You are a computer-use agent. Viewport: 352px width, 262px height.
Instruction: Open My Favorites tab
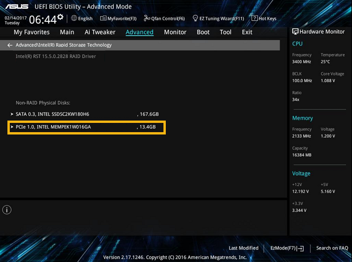32,32
